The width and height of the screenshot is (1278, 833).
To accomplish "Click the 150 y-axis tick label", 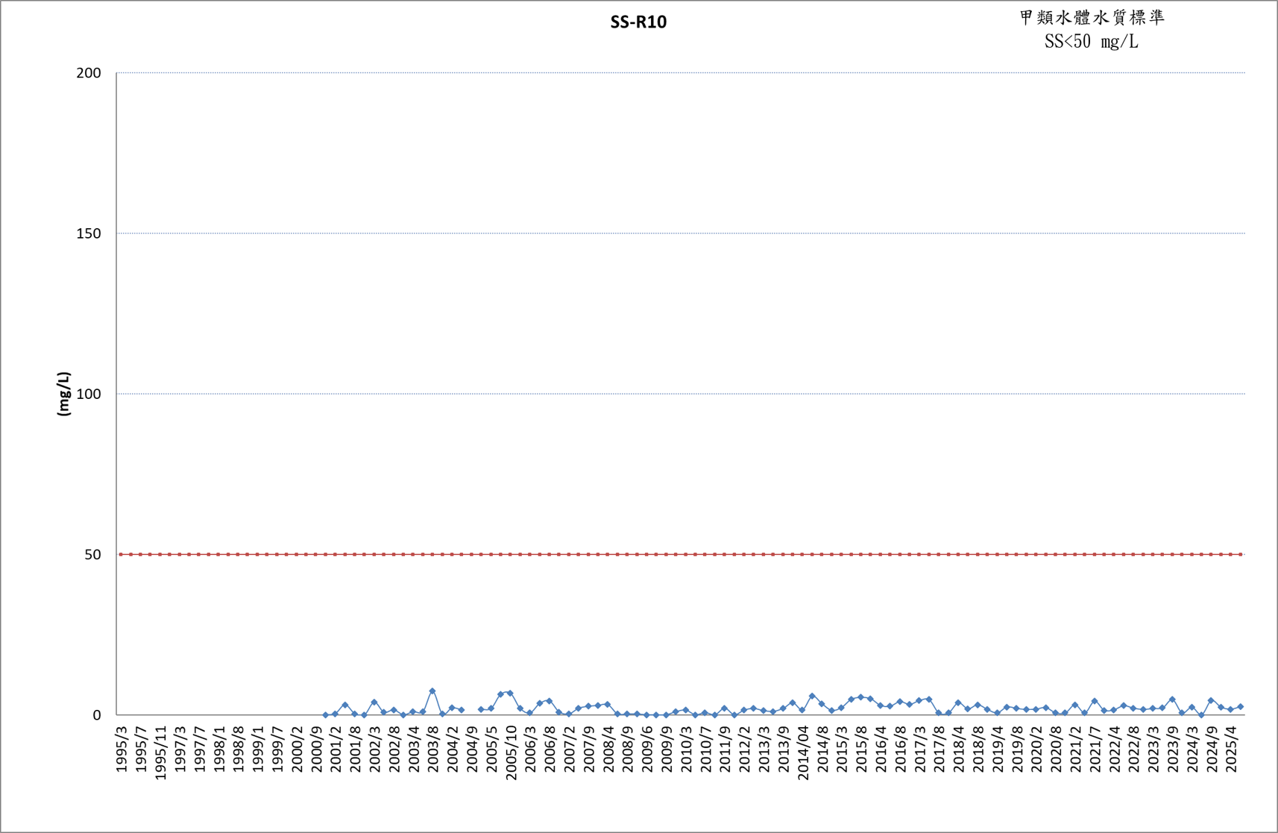I will click(89, 233).
